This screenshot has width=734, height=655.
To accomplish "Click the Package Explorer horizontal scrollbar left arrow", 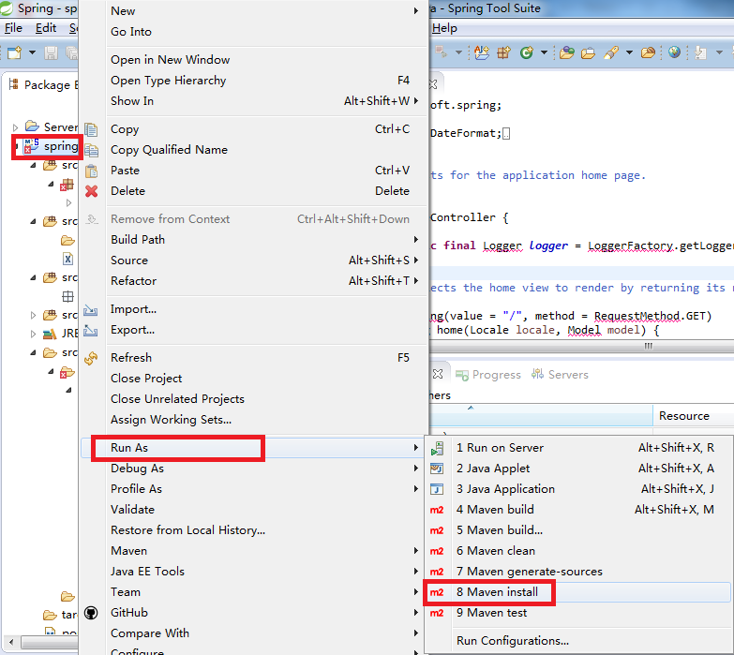I will [x=11, y=642].
